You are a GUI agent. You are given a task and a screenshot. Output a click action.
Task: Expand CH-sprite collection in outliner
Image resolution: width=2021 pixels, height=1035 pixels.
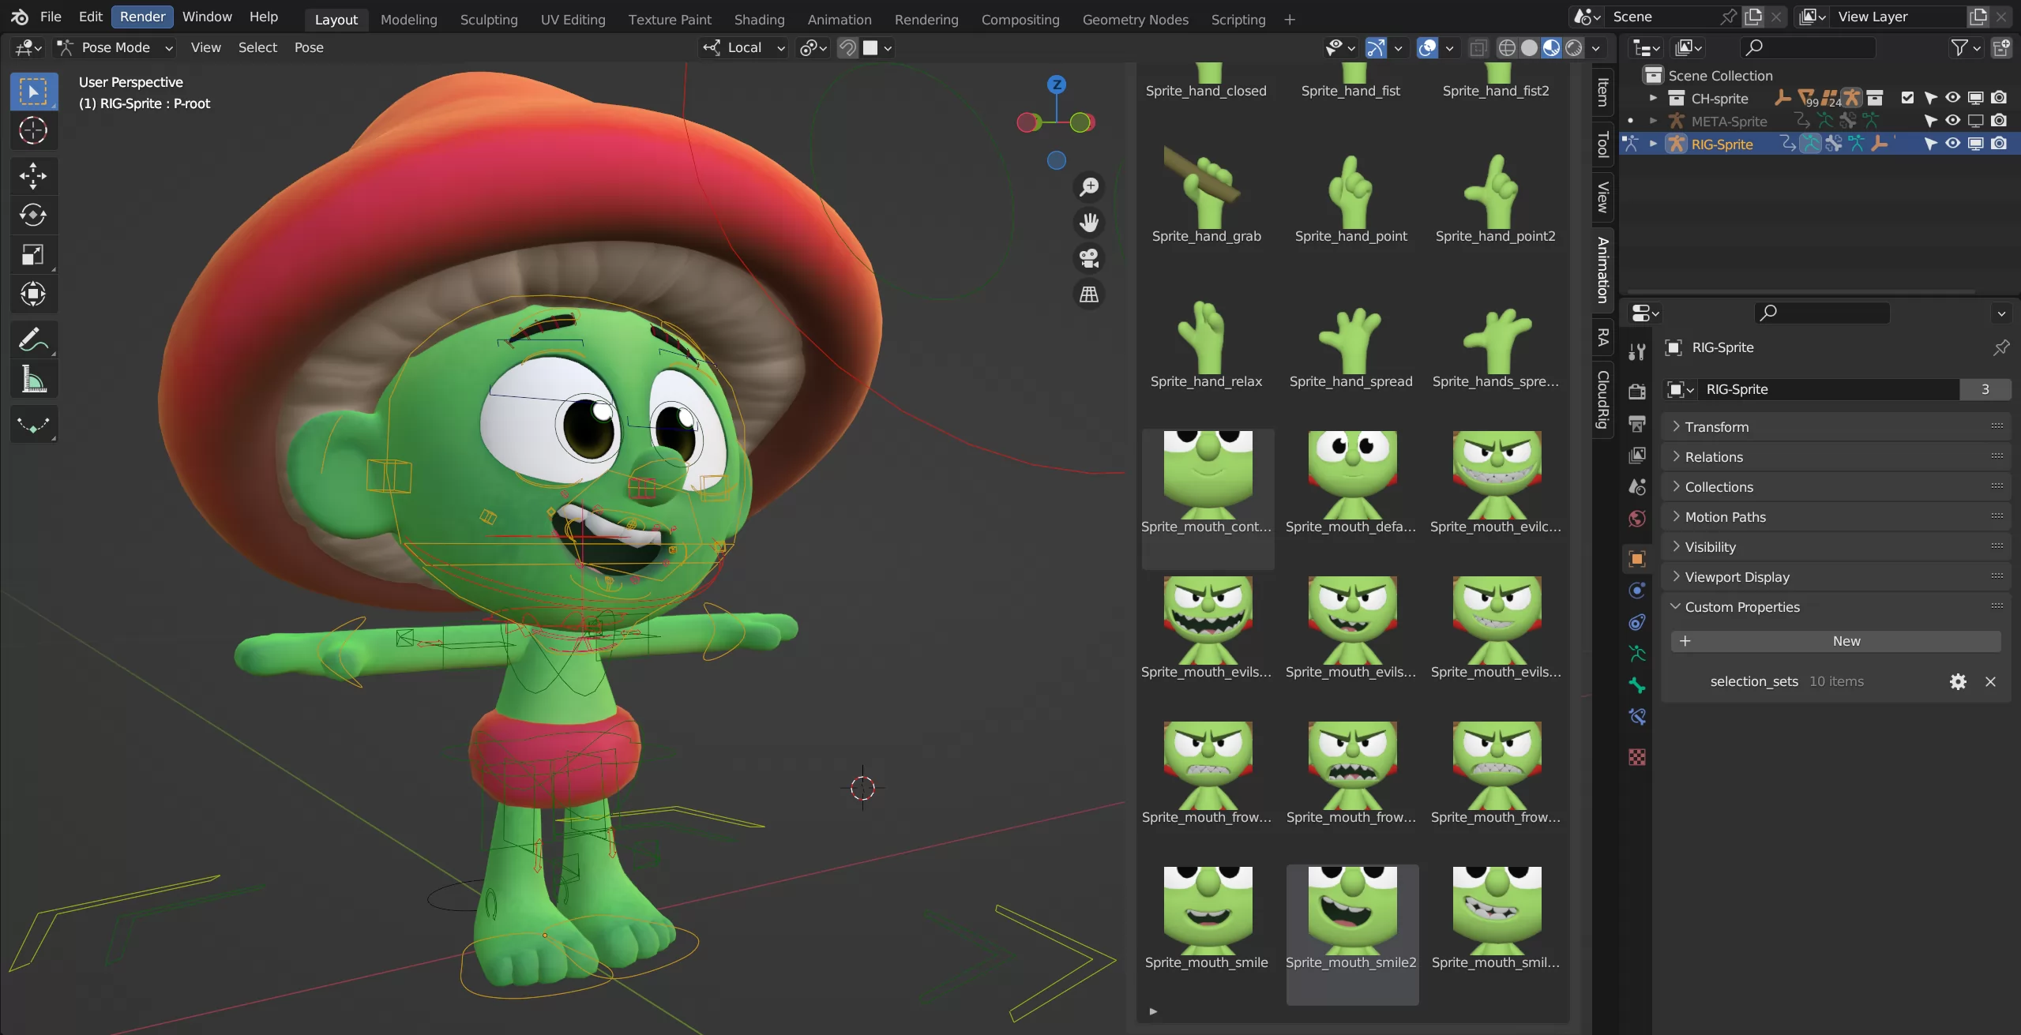[1653, 98]
